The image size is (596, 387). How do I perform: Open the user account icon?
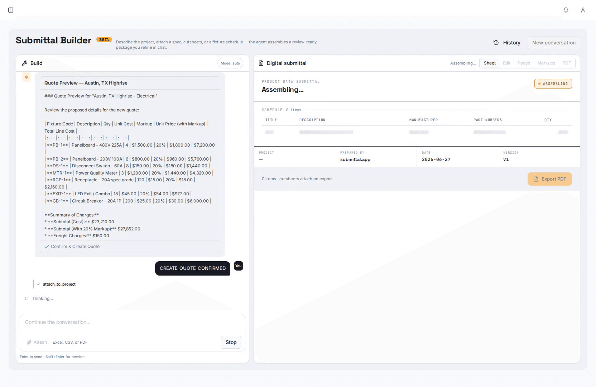pyautogui.click(x=583, y=10)
